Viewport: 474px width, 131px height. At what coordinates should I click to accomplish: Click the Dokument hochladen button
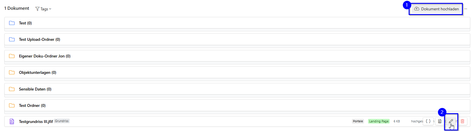point(437,9)
